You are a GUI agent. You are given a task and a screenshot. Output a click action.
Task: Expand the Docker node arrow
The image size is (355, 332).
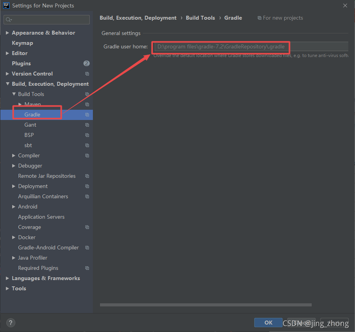pyautogui.click(x=14, y=238)
